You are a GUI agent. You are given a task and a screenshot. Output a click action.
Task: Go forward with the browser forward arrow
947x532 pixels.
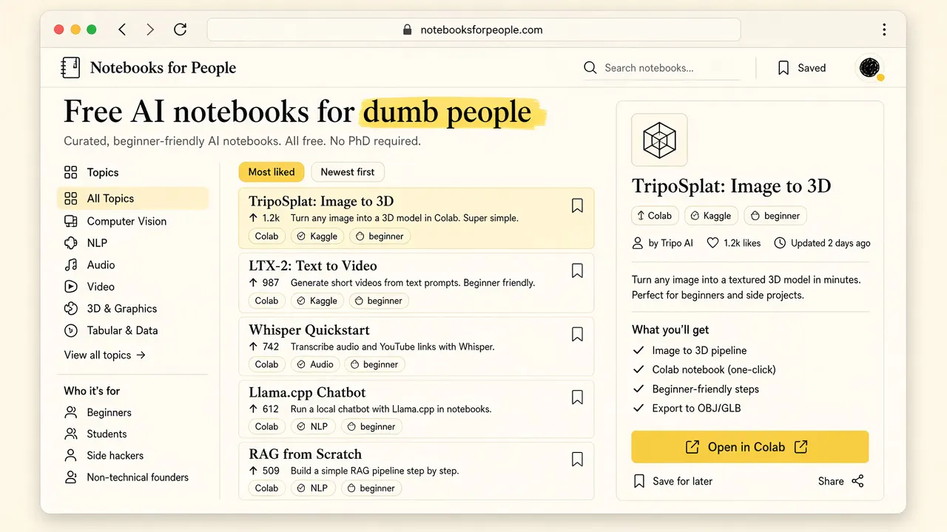click(150, 30)
